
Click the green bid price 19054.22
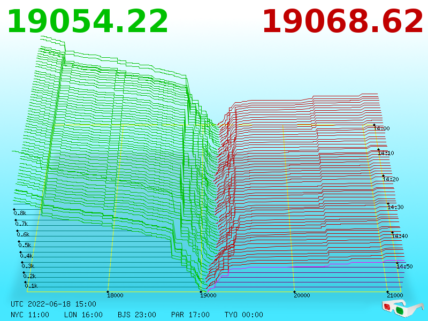pyautogui.click(x=88, y=21)
